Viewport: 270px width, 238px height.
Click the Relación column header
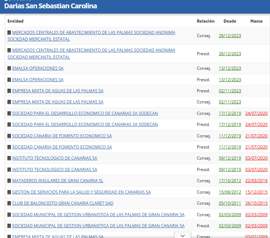(206, 21)
